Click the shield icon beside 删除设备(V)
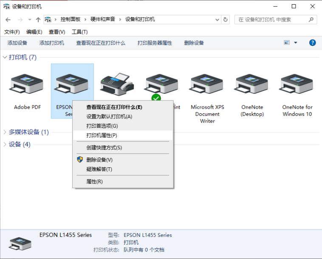 click(80, 160)
